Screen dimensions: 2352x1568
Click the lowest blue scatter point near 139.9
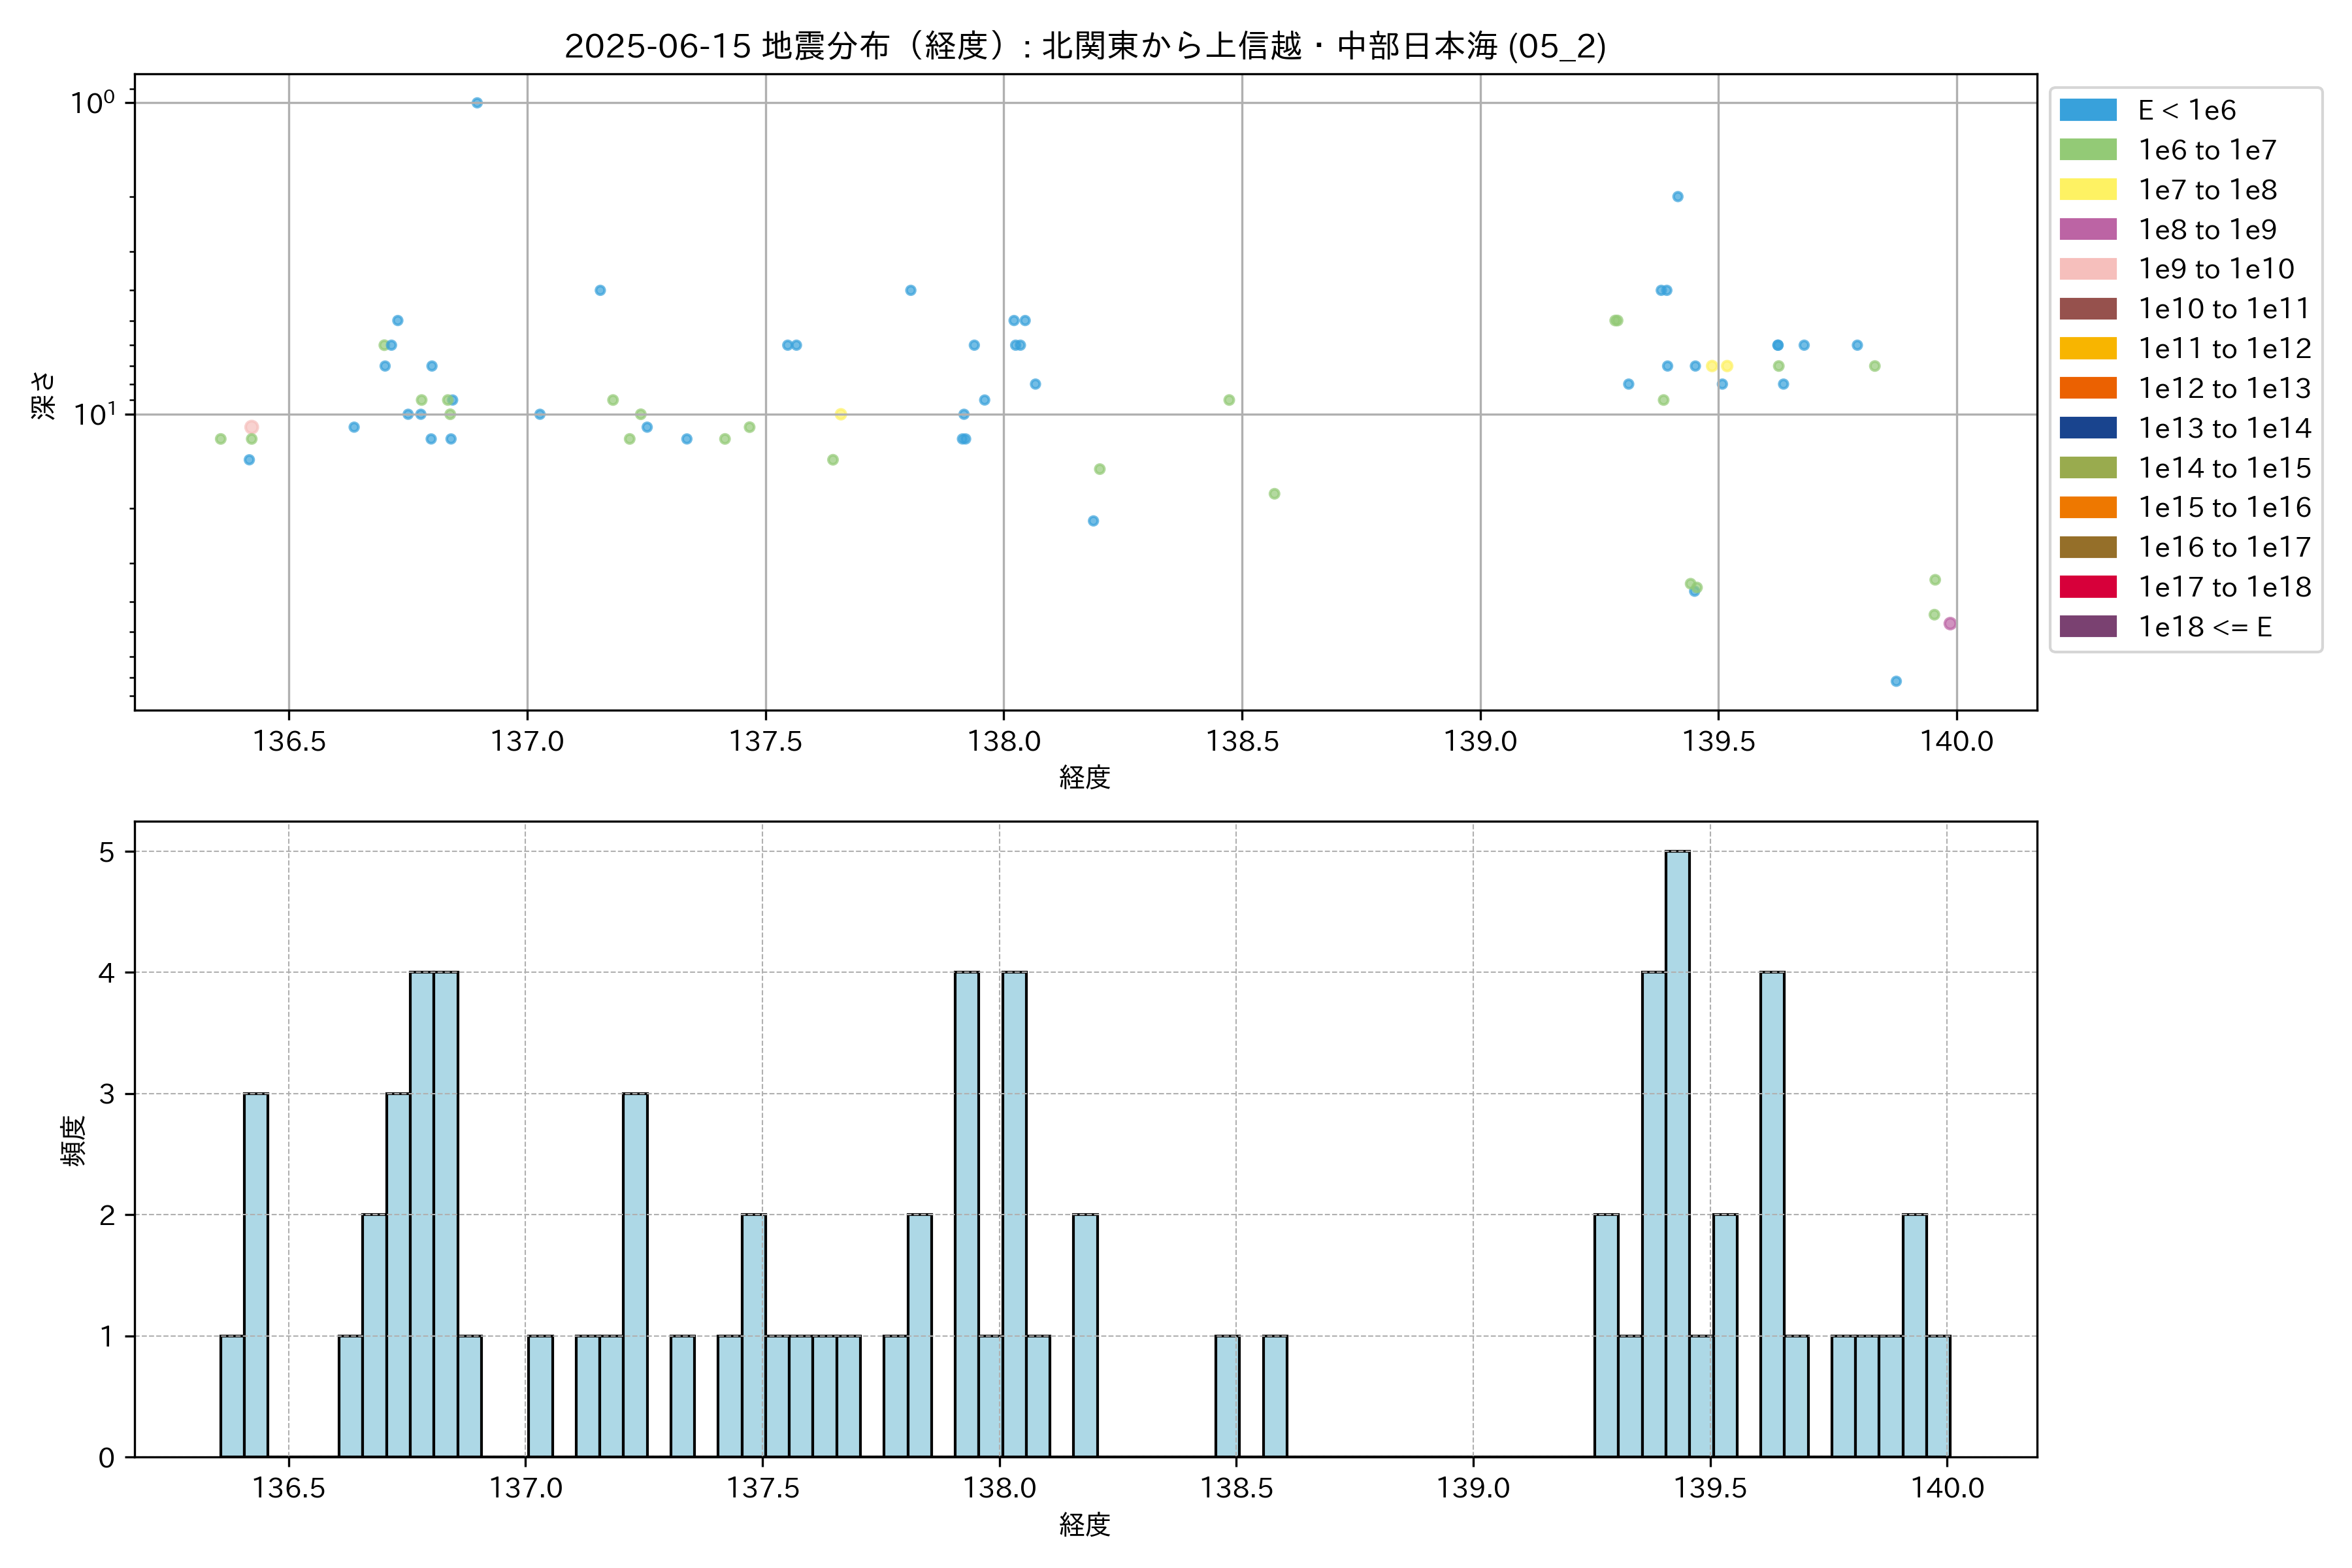(x=1896, y=681)
